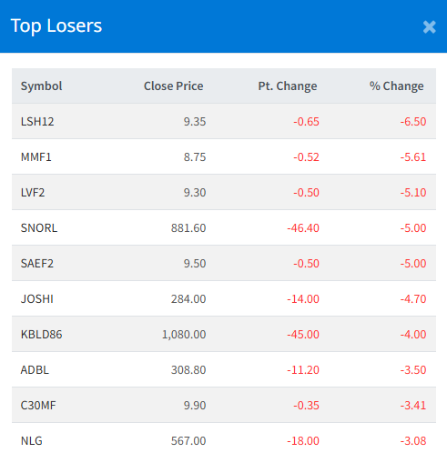
Task: Sort by the Close Price column header
Action: click(x=174, y=86)
